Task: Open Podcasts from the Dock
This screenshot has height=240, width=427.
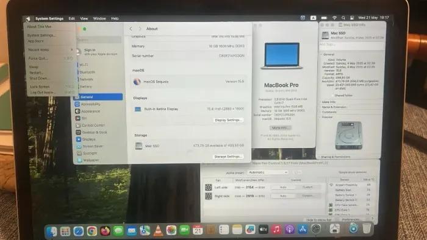Action: (x=289, y=230)
